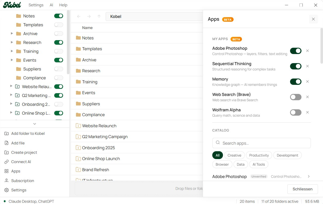Enable the Web Search (Brave) toggle
Image resolution: width=323 pixels, height=204 pixels.
[296, 97]
